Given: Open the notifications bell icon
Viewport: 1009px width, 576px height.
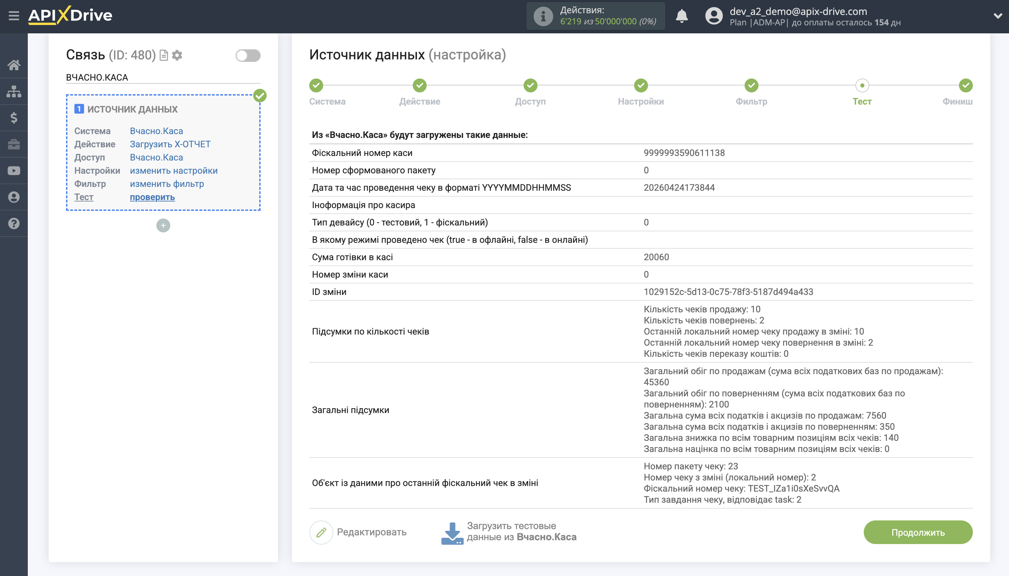Looking at the screenshot, I should 681,16.
